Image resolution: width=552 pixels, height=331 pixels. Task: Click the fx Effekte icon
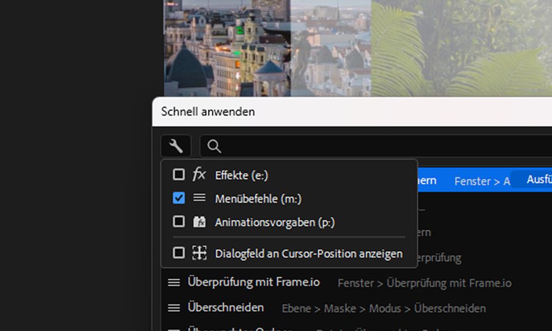pyautogui.click(x=199, y=174)
